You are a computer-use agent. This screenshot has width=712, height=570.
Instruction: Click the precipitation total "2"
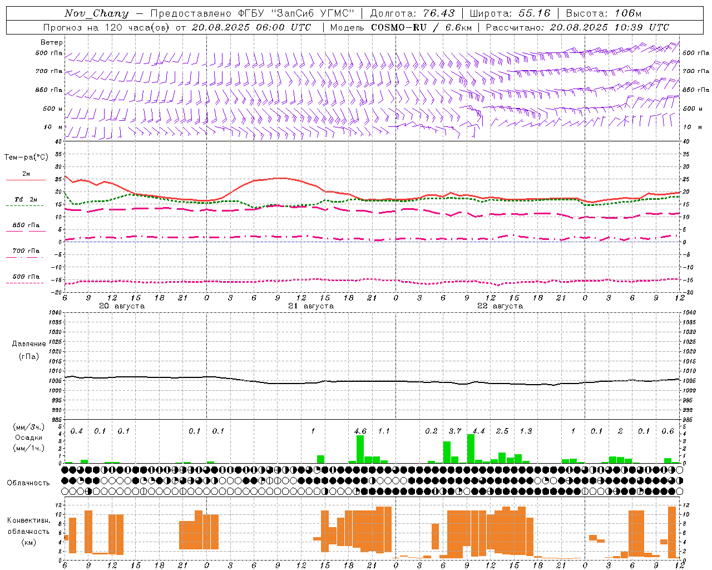click(x=620, y=431)
